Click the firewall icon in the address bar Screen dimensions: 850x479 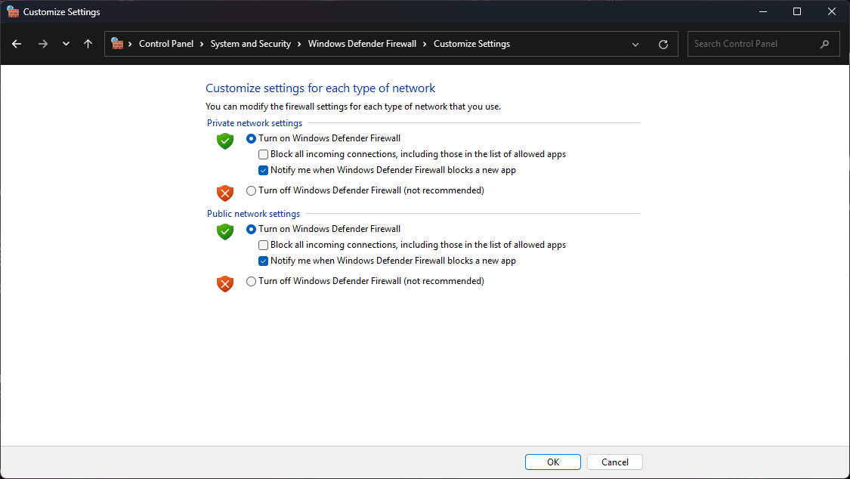pos(117,43)
